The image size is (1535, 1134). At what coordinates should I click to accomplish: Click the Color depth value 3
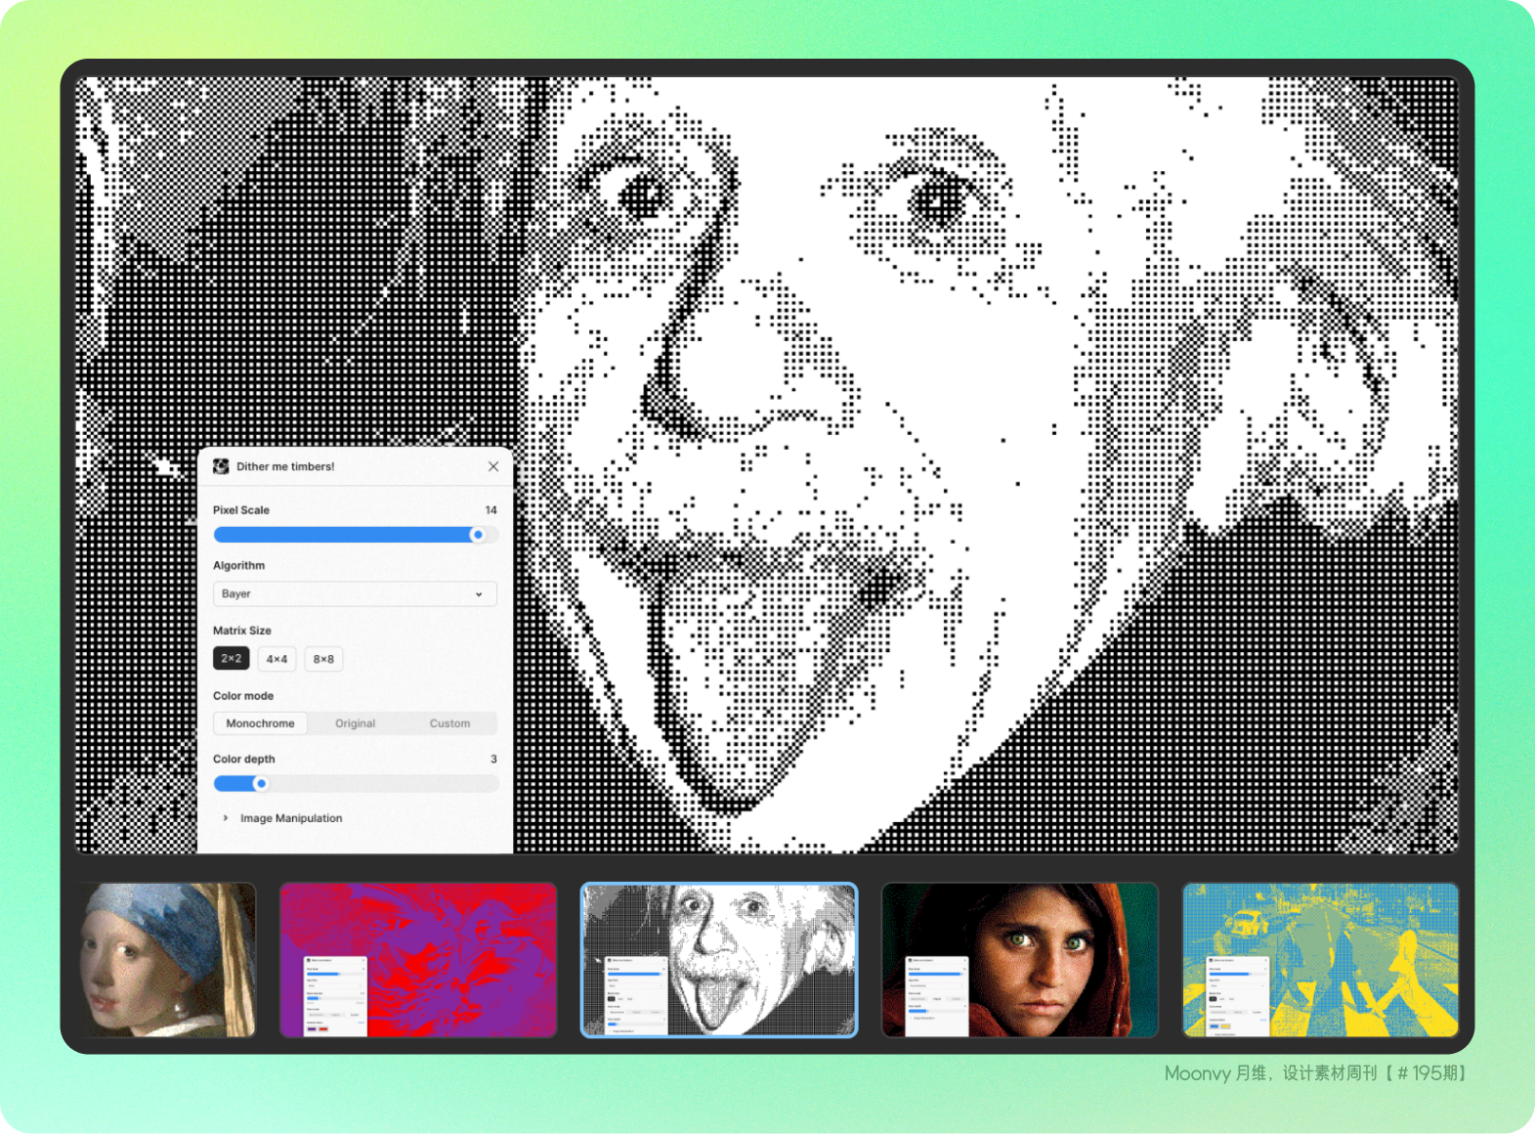tap(493, 759)
